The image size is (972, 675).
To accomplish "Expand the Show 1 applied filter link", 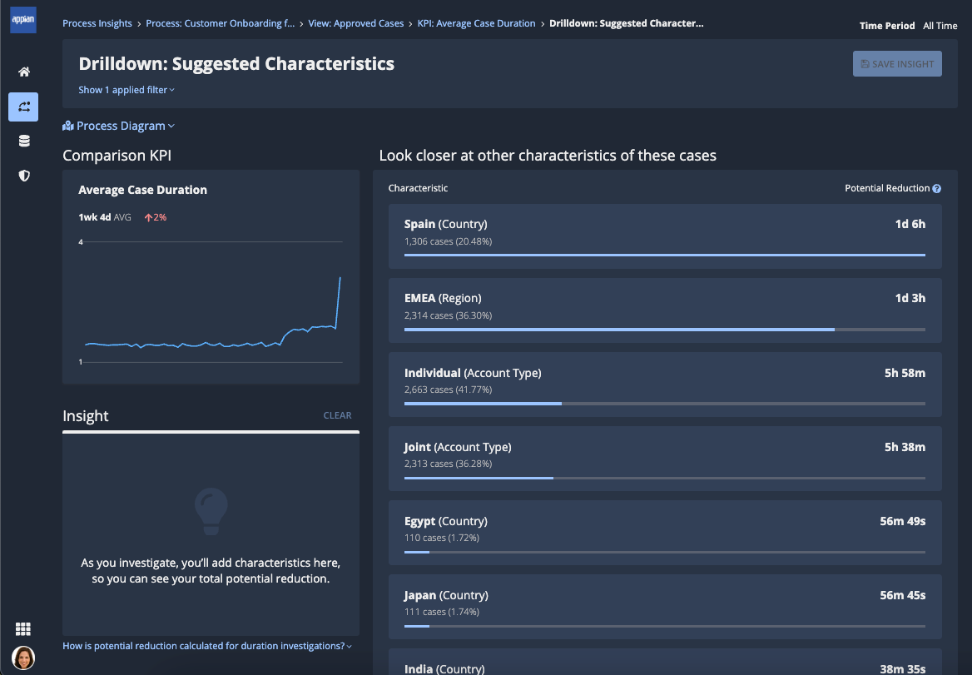I will [126, 90].
